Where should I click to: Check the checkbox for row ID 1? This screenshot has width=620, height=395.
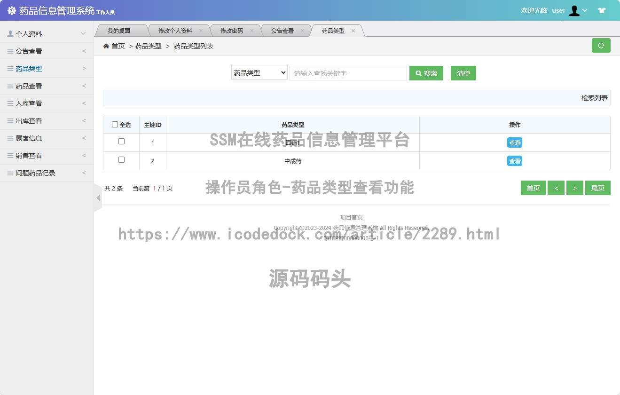(121, 142)
